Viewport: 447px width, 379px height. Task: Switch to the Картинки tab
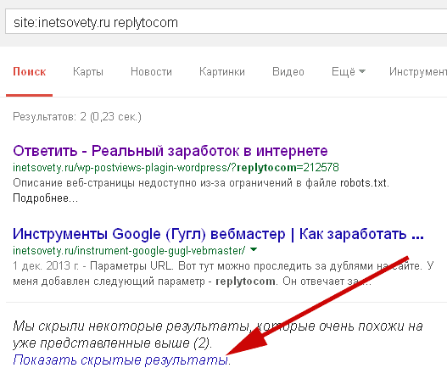coord(222,71)
